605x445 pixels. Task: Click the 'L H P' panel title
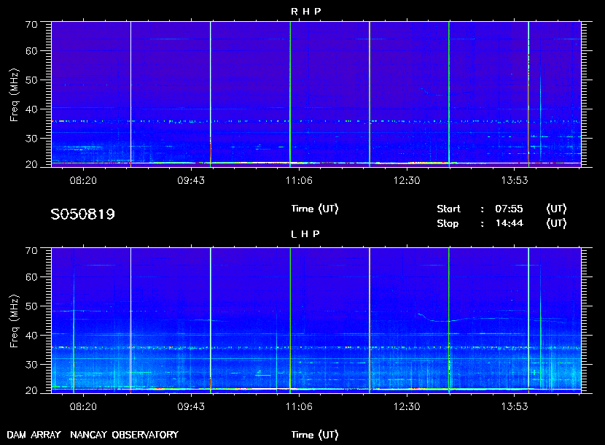305,234
